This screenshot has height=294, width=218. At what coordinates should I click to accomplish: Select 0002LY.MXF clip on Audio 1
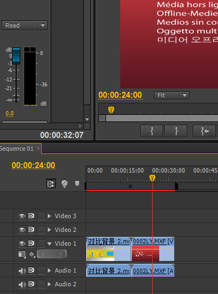coord(153,270)
